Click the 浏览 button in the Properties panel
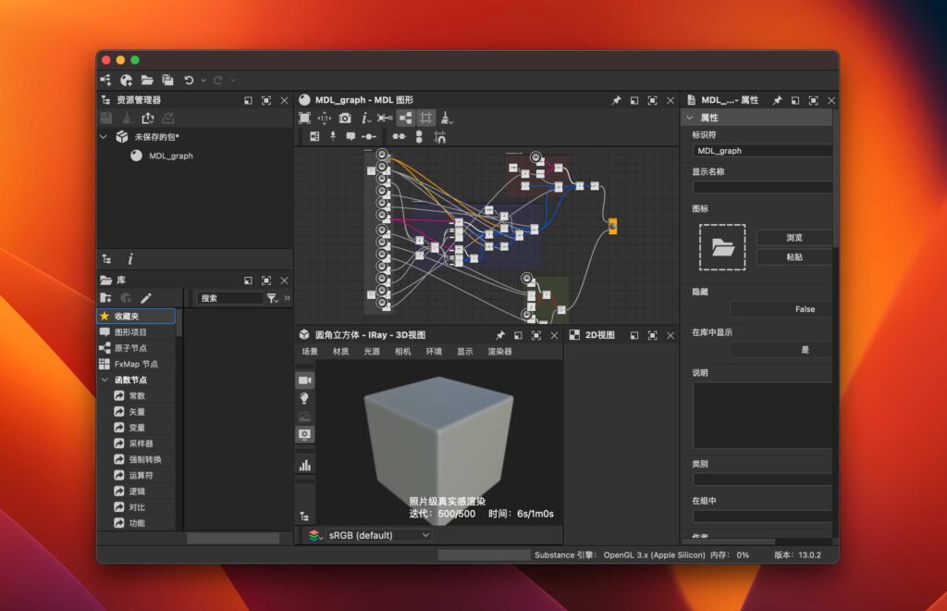The width and height of the screenshot is (947, 611). tap(793, 237)
